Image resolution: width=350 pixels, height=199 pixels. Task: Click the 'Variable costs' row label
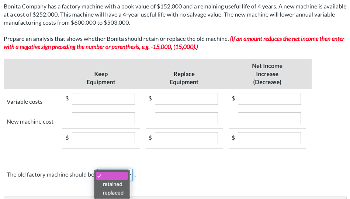[x=25, y=102]
